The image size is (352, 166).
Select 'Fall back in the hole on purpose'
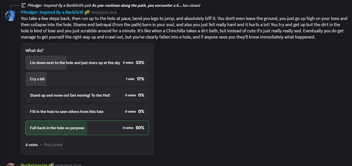87,128
